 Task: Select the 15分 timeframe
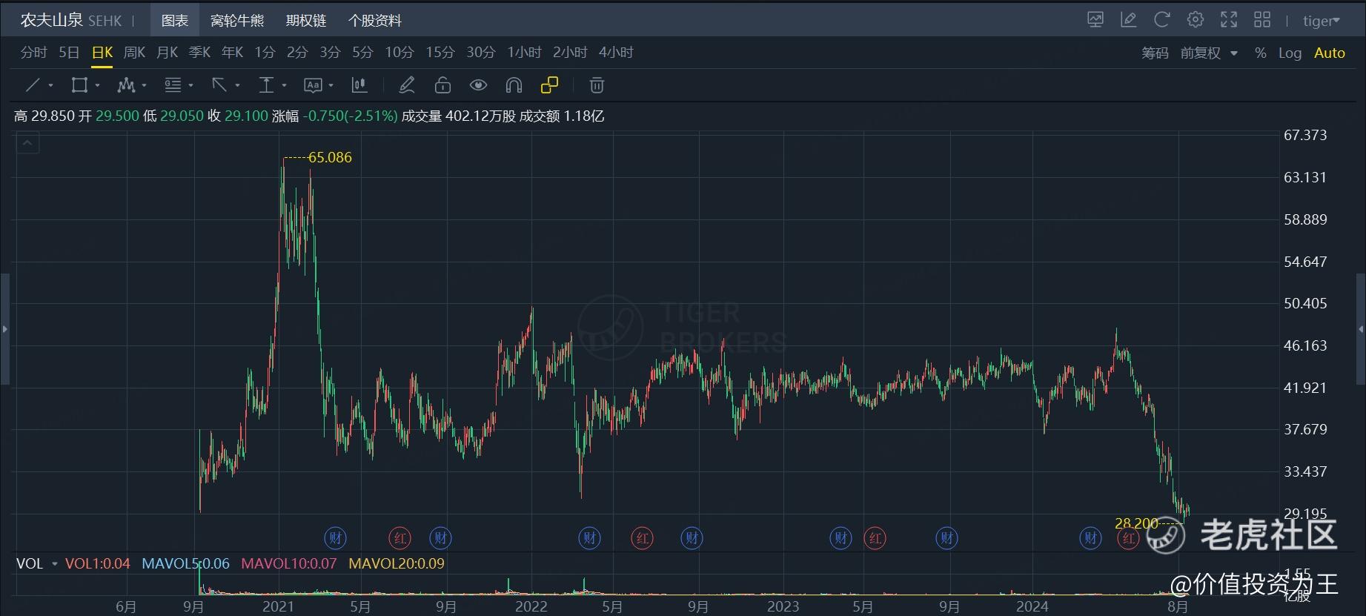click(440, 53)
